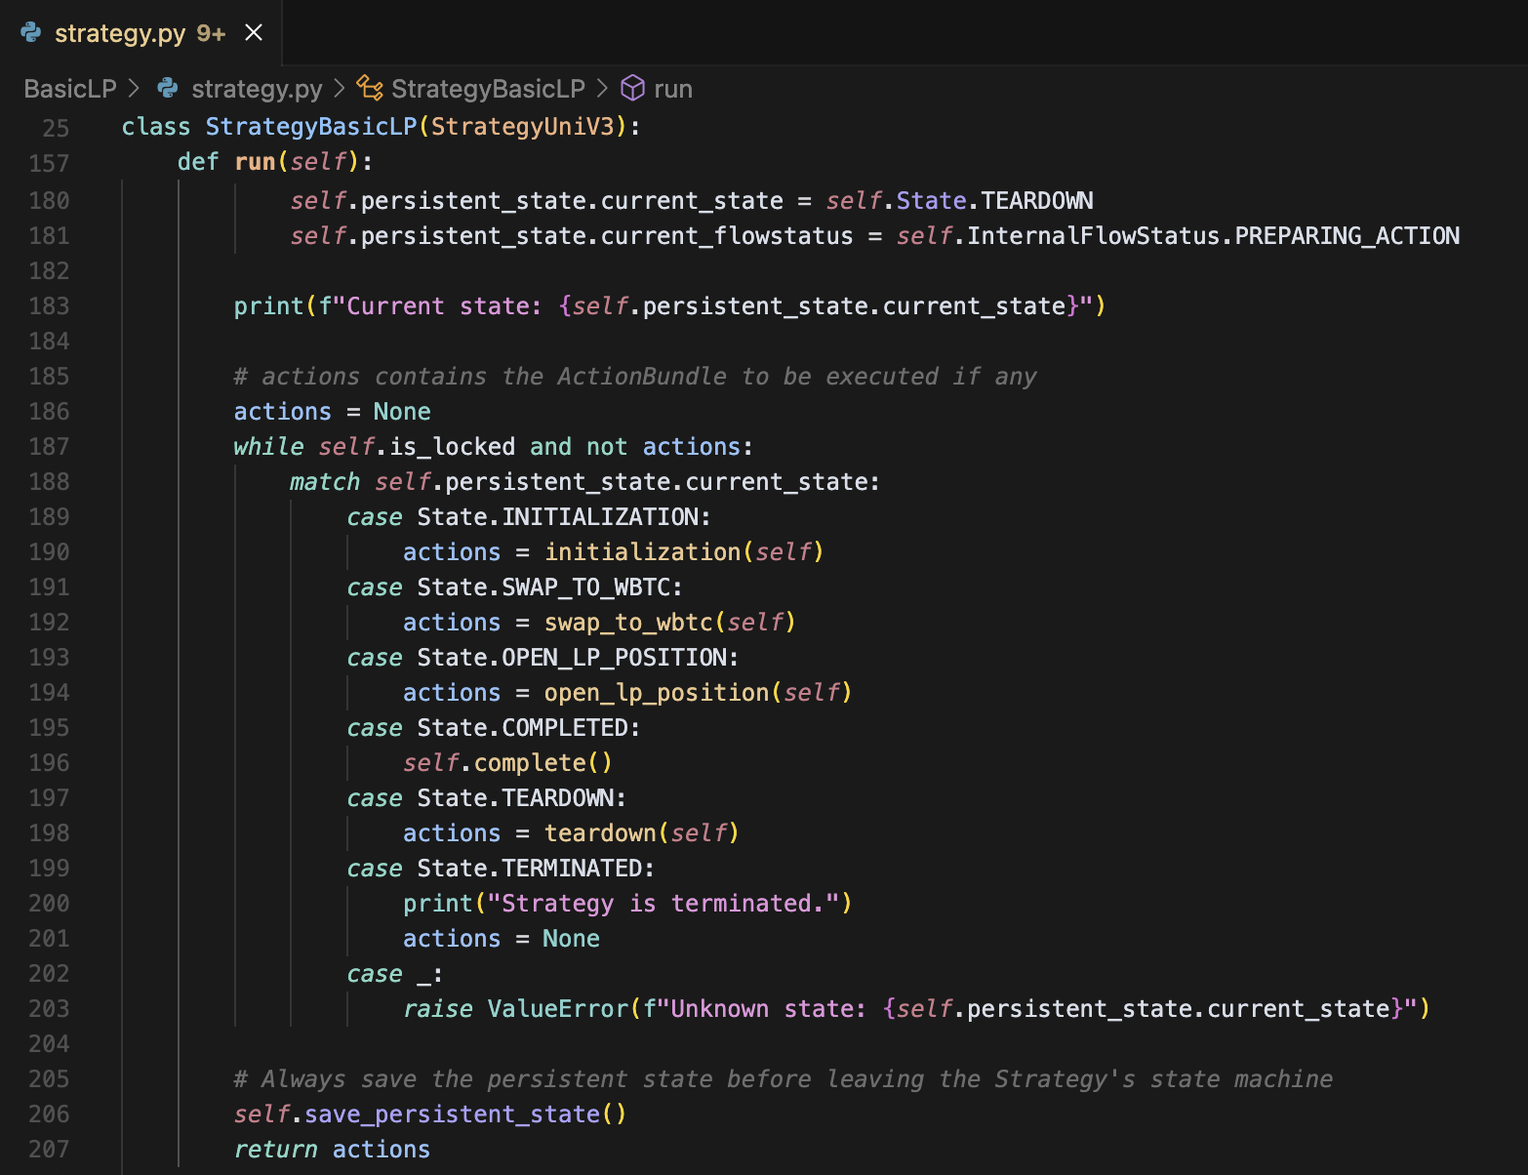This screenshot has height=1175, width=1528.
Task: Click the Python icon in the breadcrumb
Action: (168, 89)
